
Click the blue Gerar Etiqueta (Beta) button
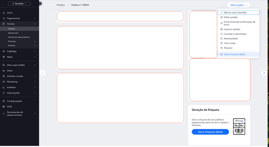210,132
